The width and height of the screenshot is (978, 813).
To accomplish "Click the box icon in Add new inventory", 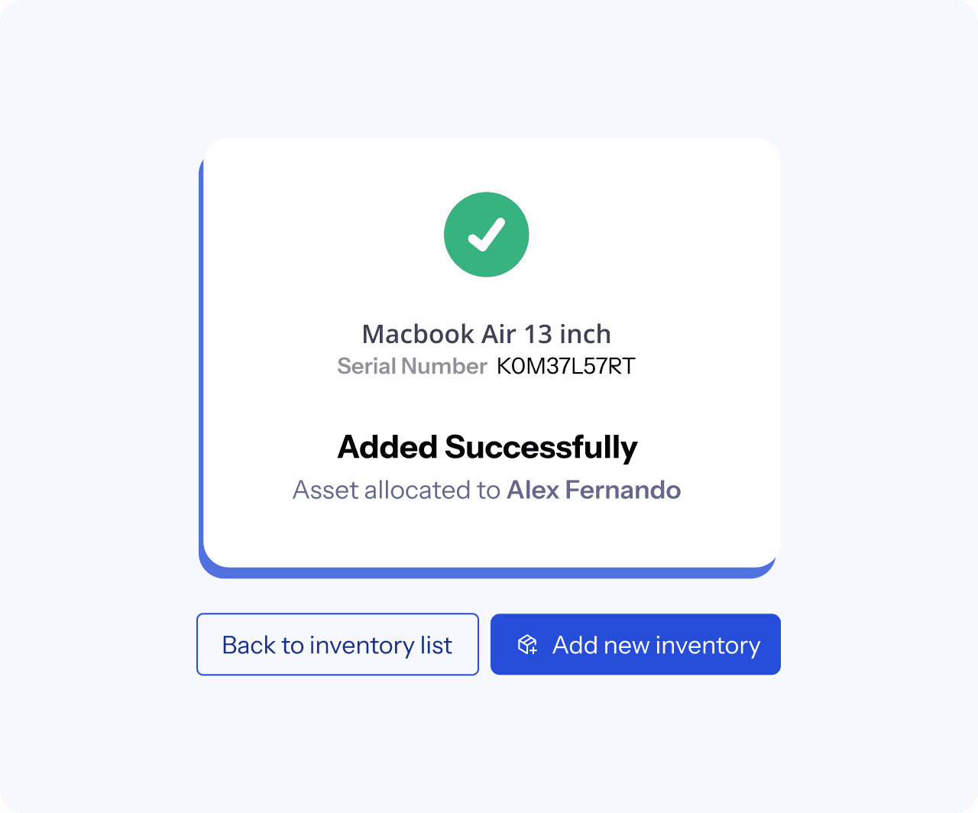I will (x=527, y=645).
